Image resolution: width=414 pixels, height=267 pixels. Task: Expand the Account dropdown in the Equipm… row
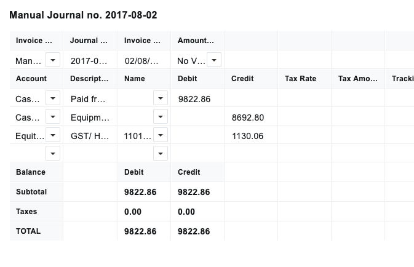53,117
